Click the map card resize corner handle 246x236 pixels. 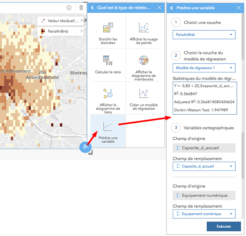point(91,152)
